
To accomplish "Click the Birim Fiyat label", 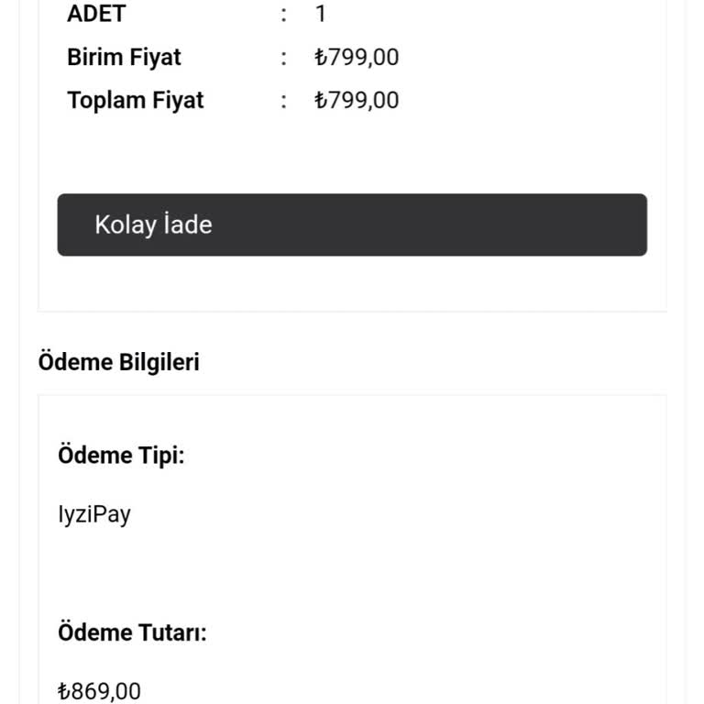I will (124, 57).
